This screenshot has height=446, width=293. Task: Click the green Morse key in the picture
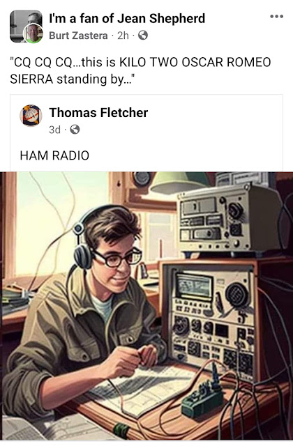point(203,397)
